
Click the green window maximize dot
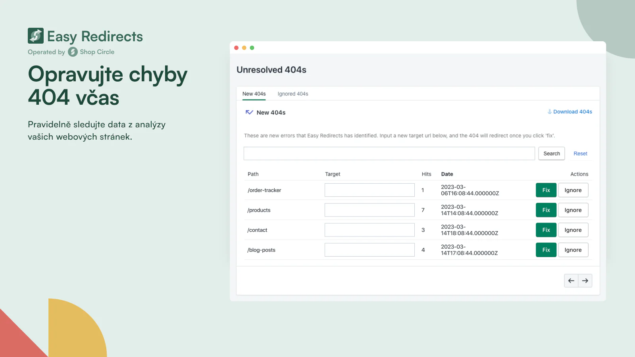pos(252,48)
